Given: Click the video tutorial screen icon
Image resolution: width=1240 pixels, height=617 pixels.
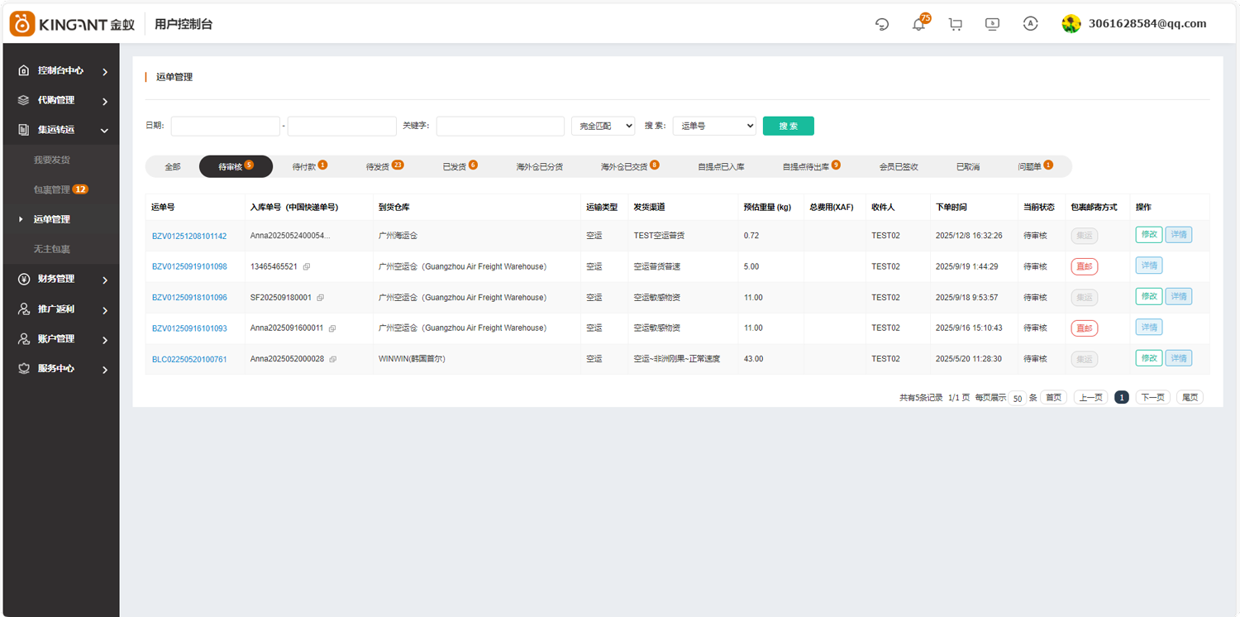Looking at the screenshot, I should tap(993, 25).
